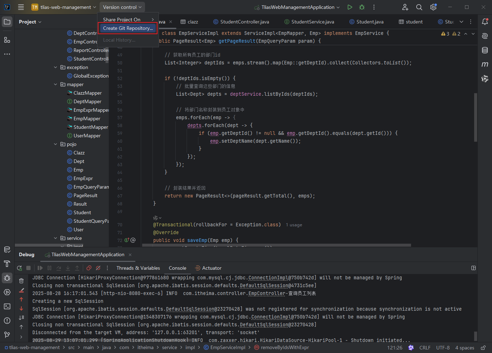Open Share Project On submenu
Viewport: 492px width, 353px height.
coord(128,20)
